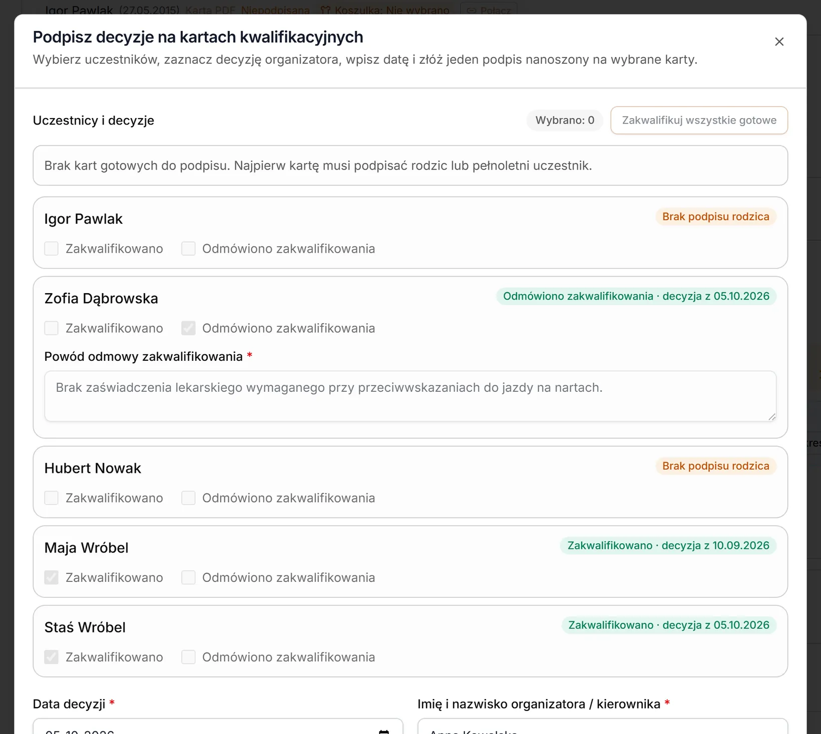Check Odmówiono zakwalifikowania for Maja Wróbel

pos(188,577)
